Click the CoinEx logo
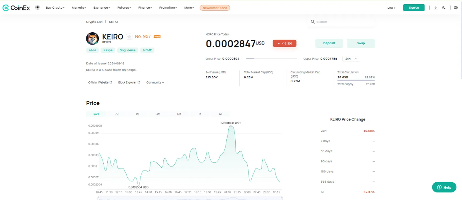 tap(16, 8)
